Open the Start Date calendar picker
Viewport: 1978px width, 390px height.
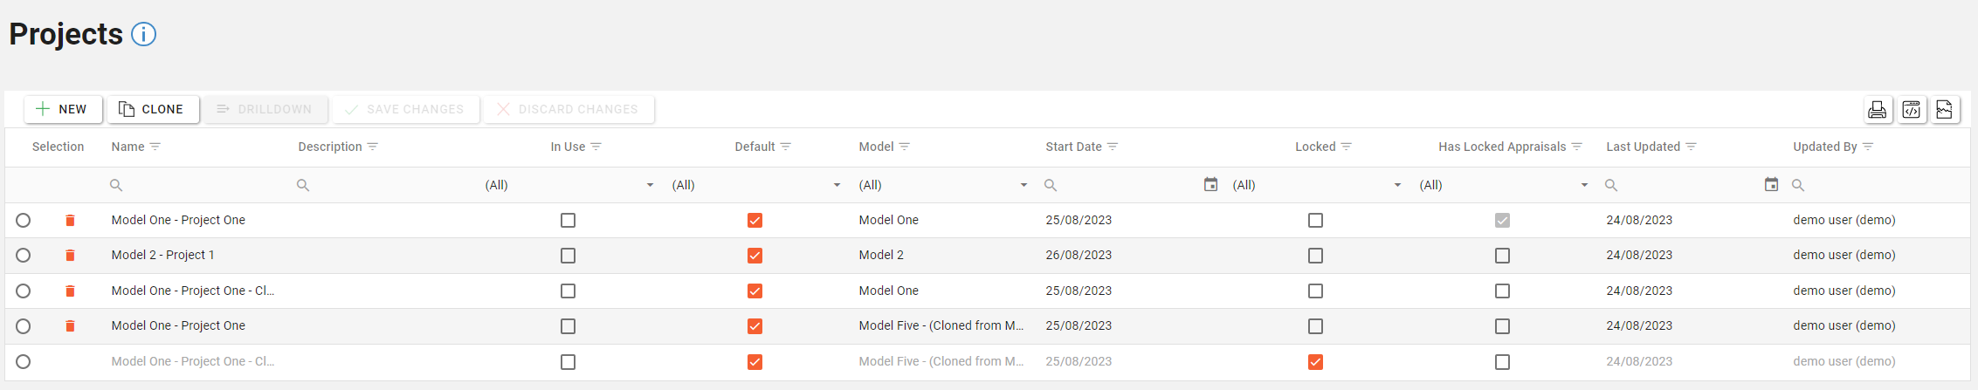1210,185
